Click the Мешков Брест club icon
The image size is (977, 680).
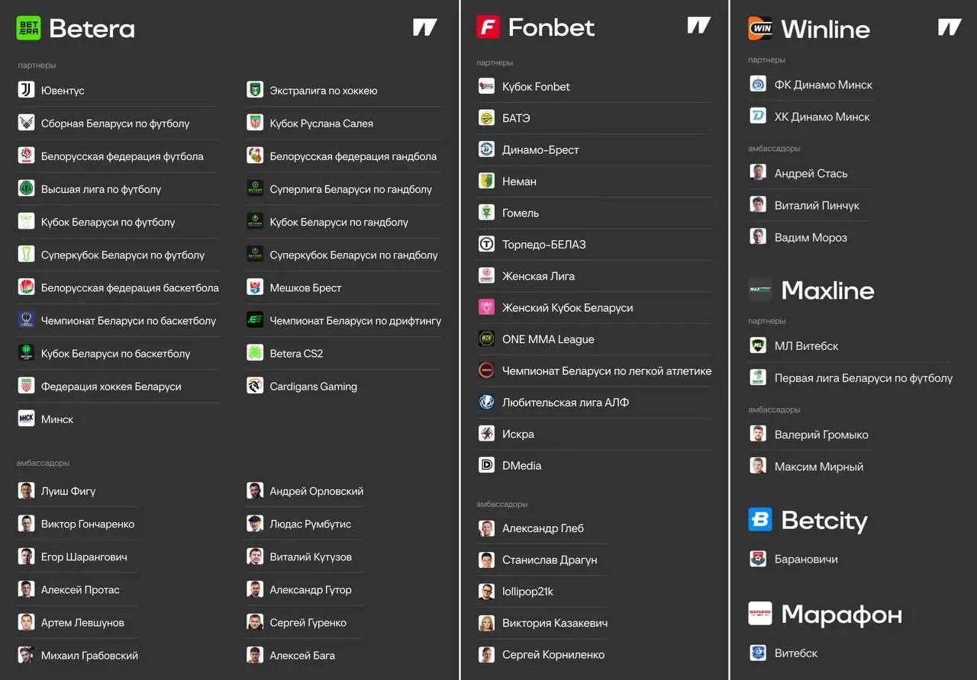click(x=255, y=287)
